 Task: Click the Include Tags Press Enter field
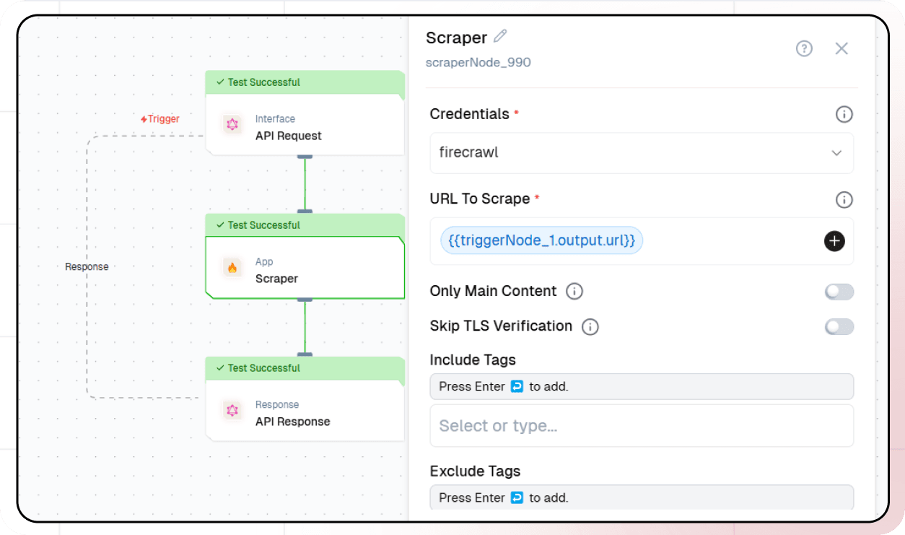pos(641,386)
